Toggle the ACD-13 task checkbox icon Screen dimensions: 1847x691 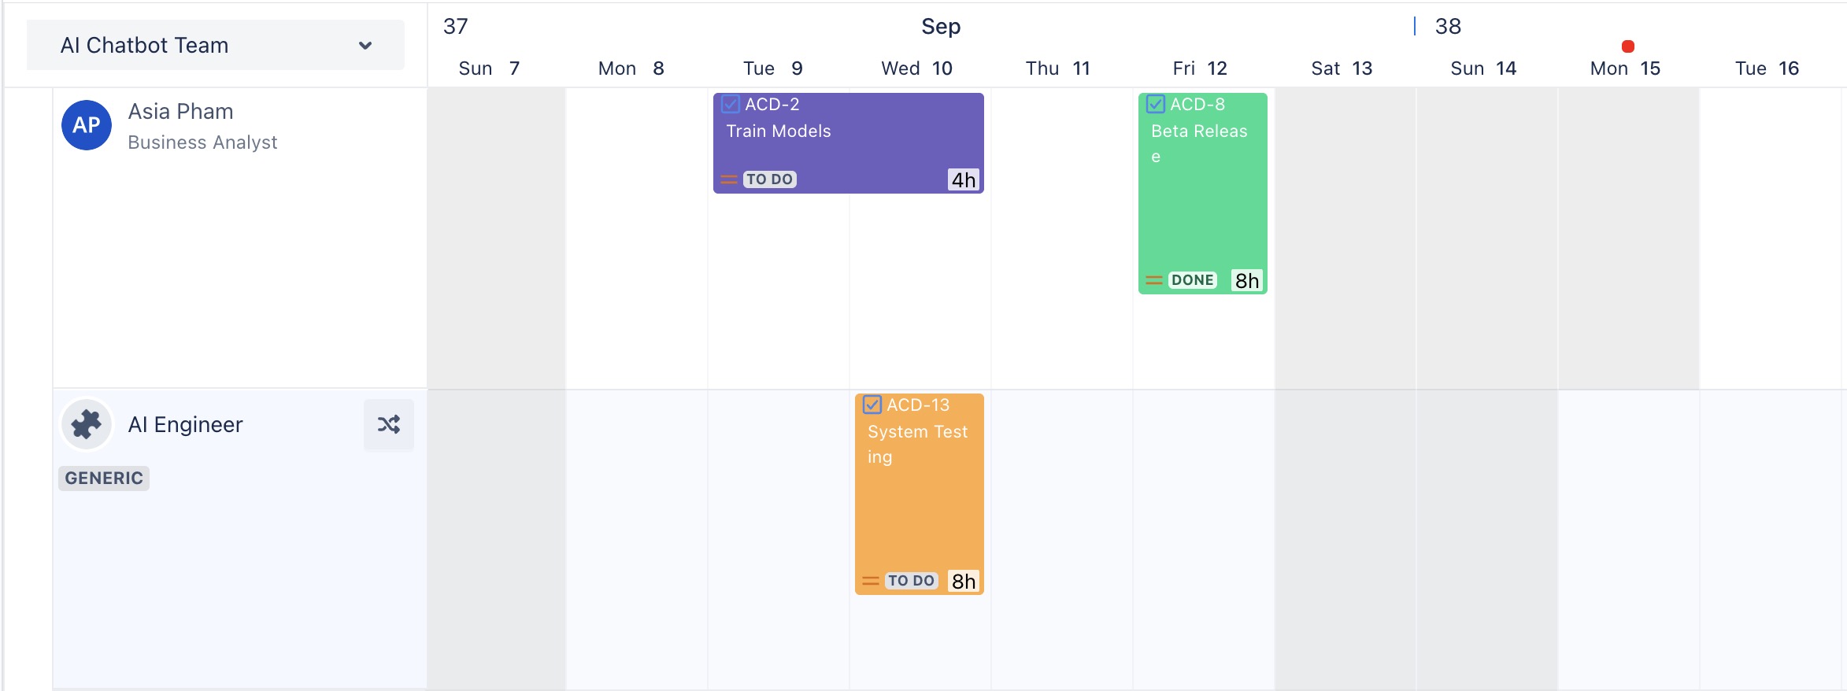tap(872, 405)
